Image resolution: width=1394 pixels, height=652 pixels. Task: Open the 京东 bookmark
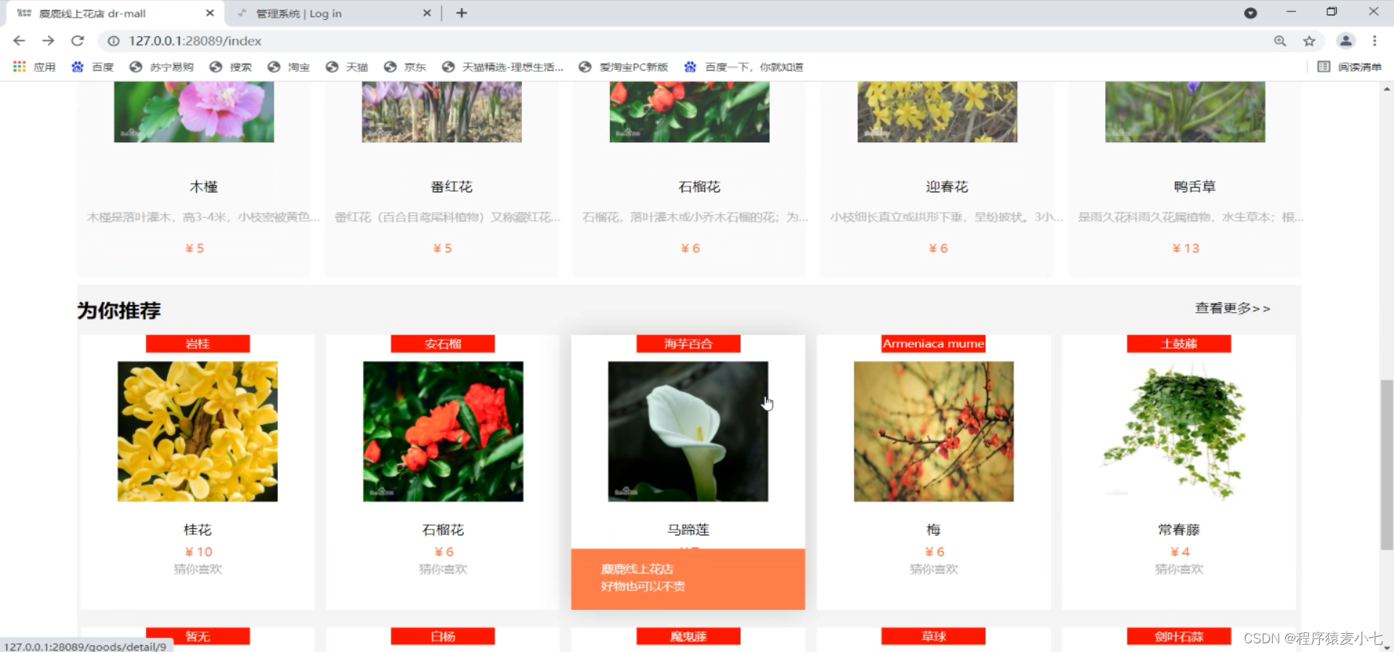coord(404,67)
